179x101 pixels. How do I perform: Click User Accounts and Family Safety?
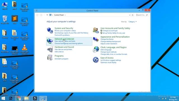(x=115, y=28)
